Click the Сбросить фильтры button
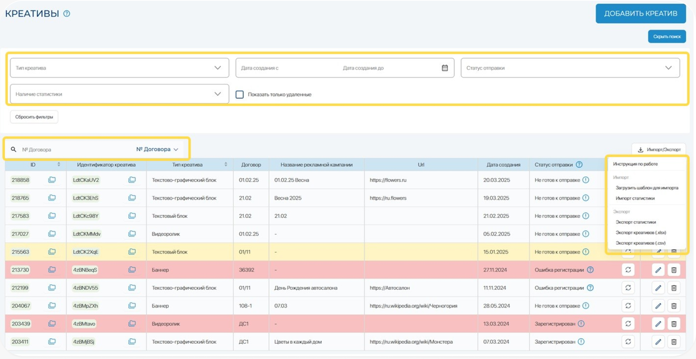This screenshot has height=359, width=696. 34,117
